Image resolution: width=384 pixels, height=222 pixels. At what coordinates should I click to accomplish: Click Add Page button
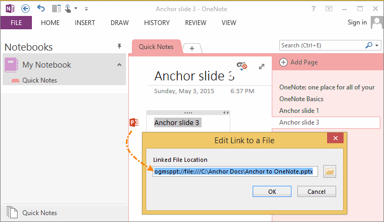click(298, 62)
